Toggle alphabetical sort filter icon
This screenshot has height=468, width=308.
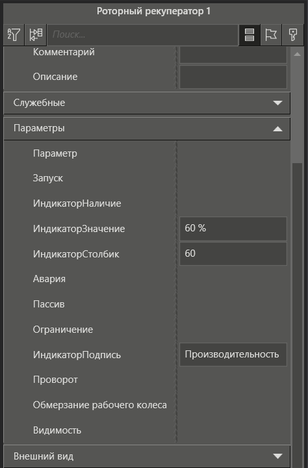[14, 34]
